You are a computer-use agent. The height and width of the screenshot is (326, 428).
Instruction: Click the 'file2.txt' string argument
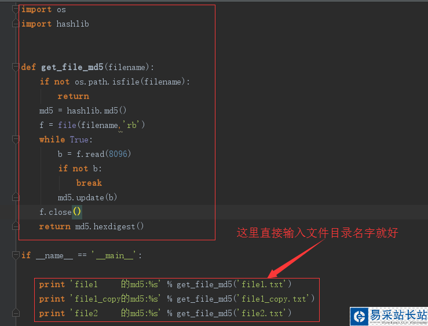[264, 313]
